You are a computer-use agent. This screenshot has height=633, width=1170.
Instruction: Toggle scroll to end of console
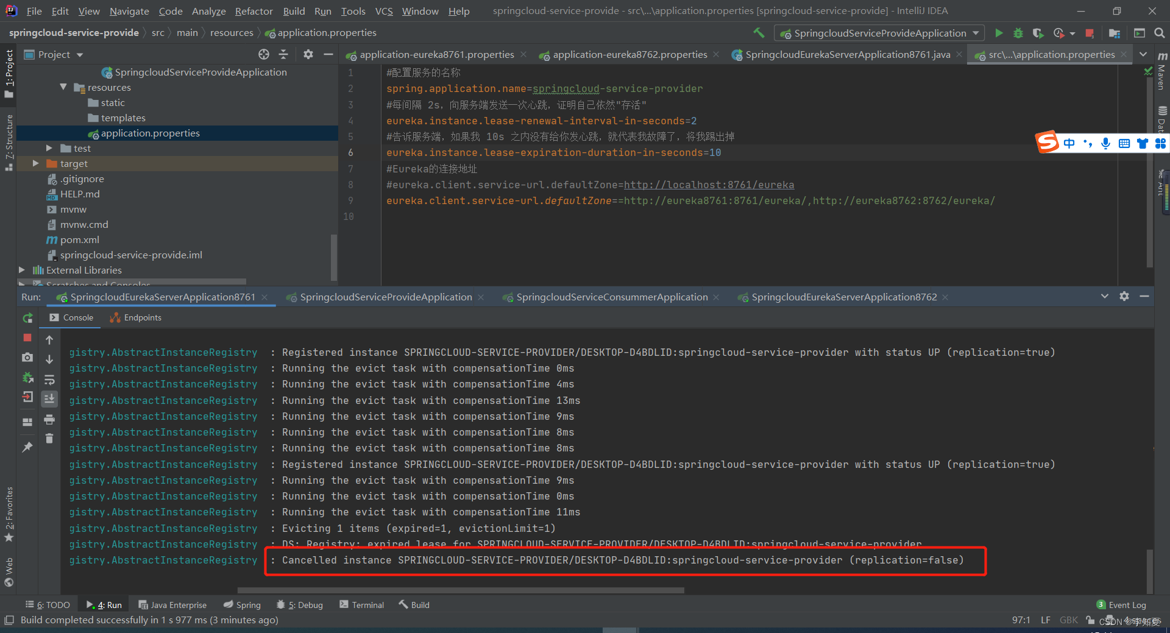(49, 398)
